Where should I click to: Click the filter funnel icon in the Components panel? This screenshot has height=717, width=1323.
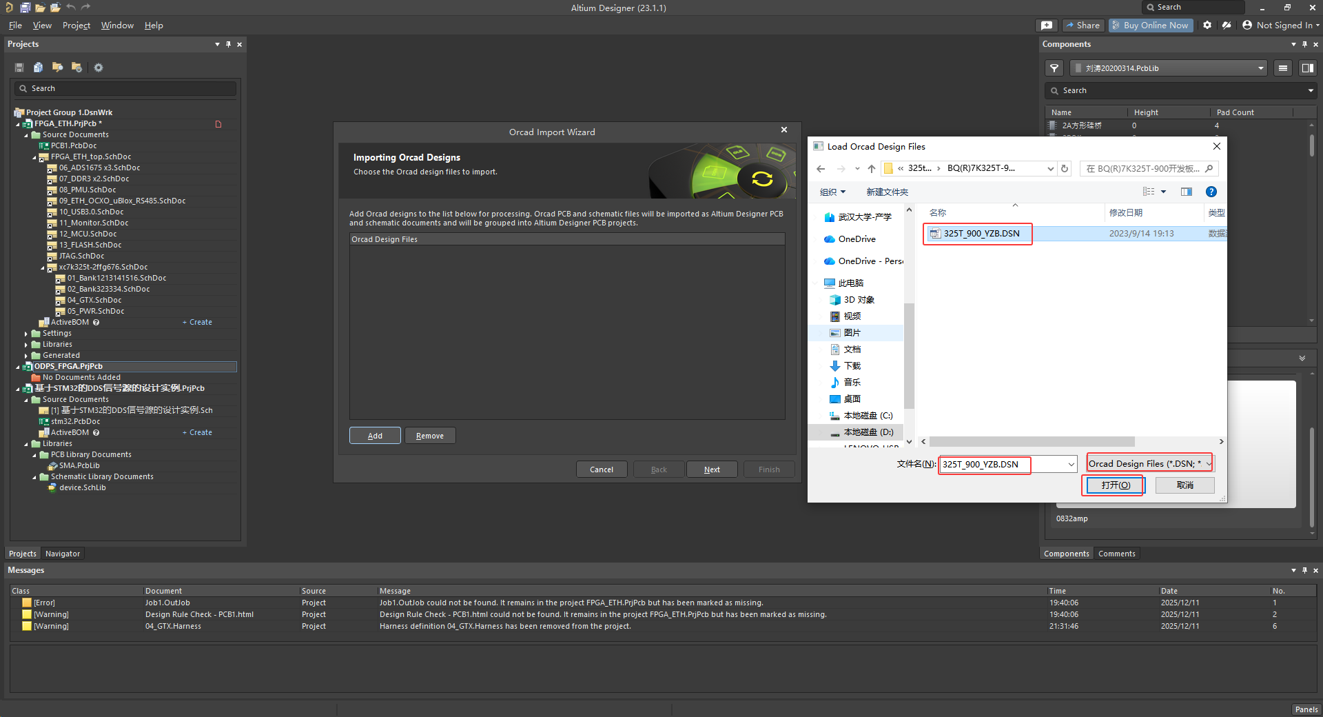(x=1054, y=68)
